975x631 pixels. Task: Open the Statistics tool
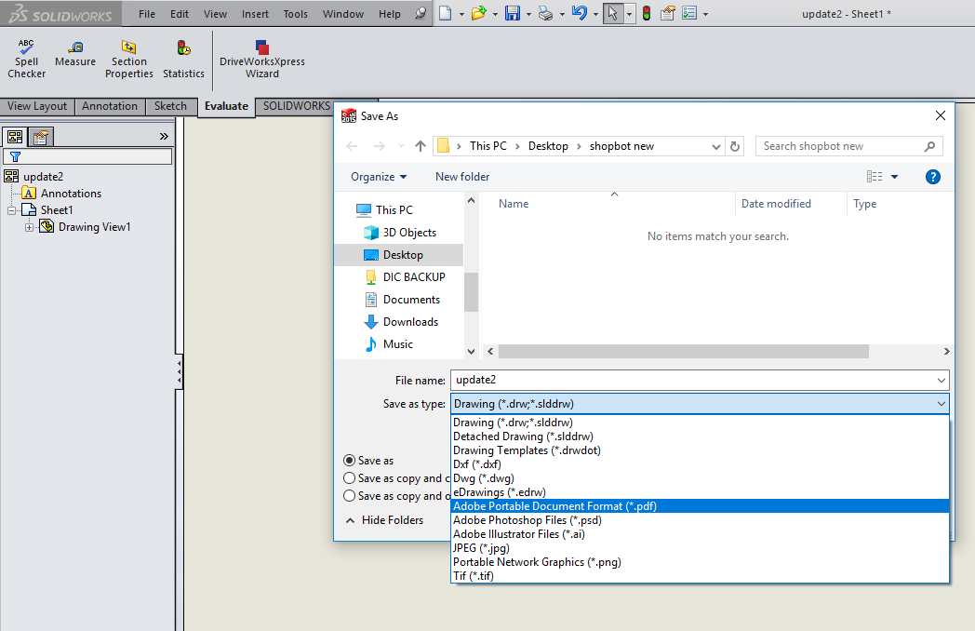coord(183,60)
